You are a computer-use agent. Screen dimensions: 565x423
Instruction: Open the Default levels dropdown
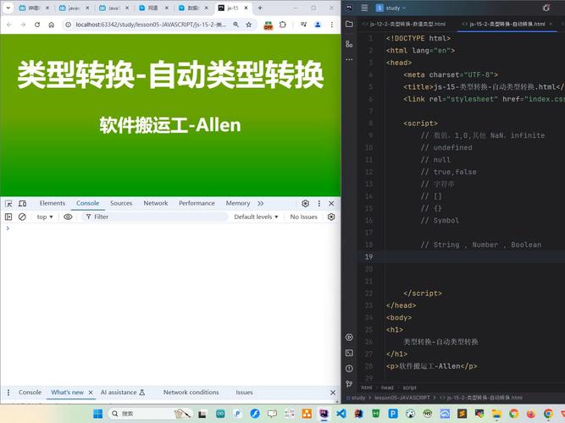pyautogui.click(x=256, y=217)
